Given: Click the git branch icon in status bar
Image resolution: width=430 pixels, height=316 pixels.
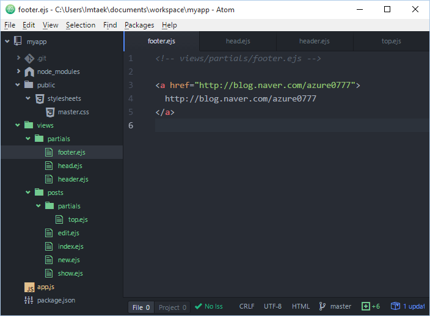Looking at the screenshot, I should pyautogui.click(x=322, y=306).
